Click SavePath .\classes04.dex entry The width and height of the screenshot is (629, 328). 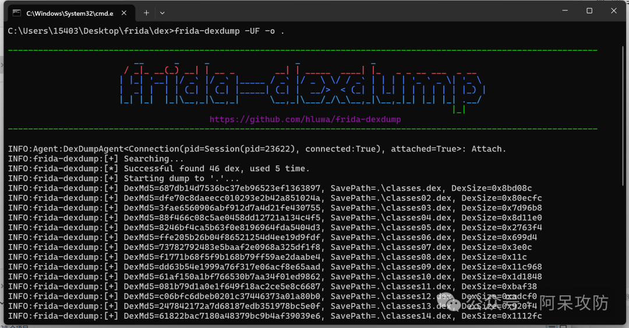[x=391, y=217]
